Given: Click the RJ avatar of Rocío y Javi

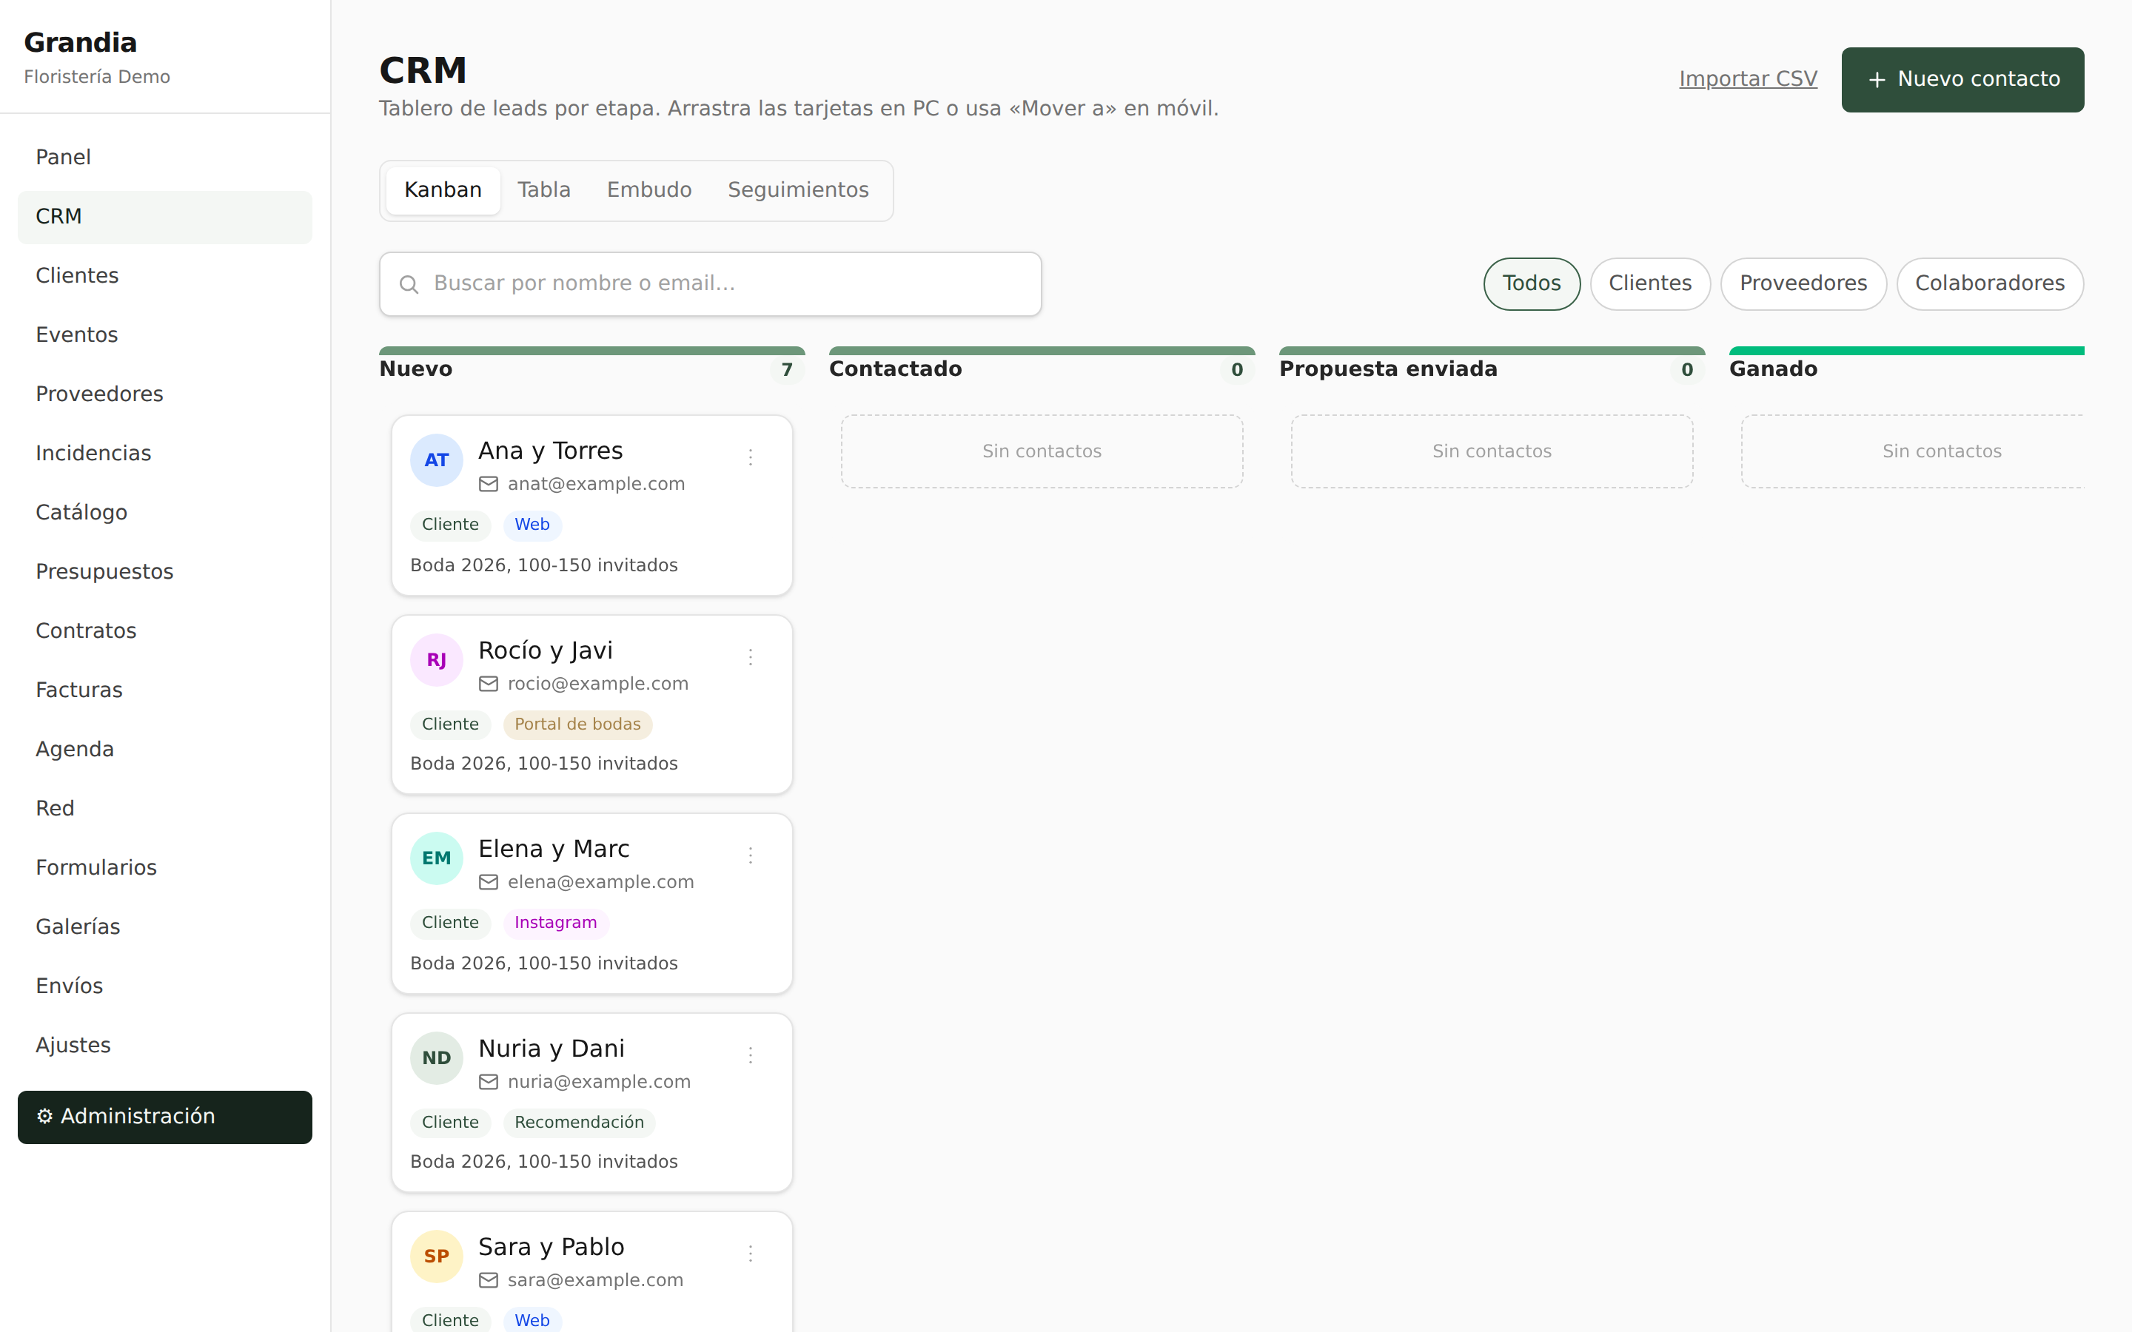Looking at the screenshot, I should (x=436, y=660).
